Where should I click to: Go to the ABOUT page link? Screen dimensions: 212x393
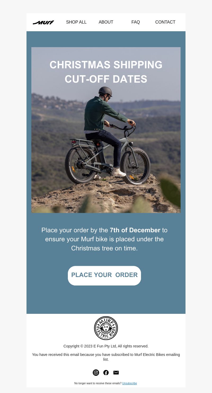(x=106, y=22)
